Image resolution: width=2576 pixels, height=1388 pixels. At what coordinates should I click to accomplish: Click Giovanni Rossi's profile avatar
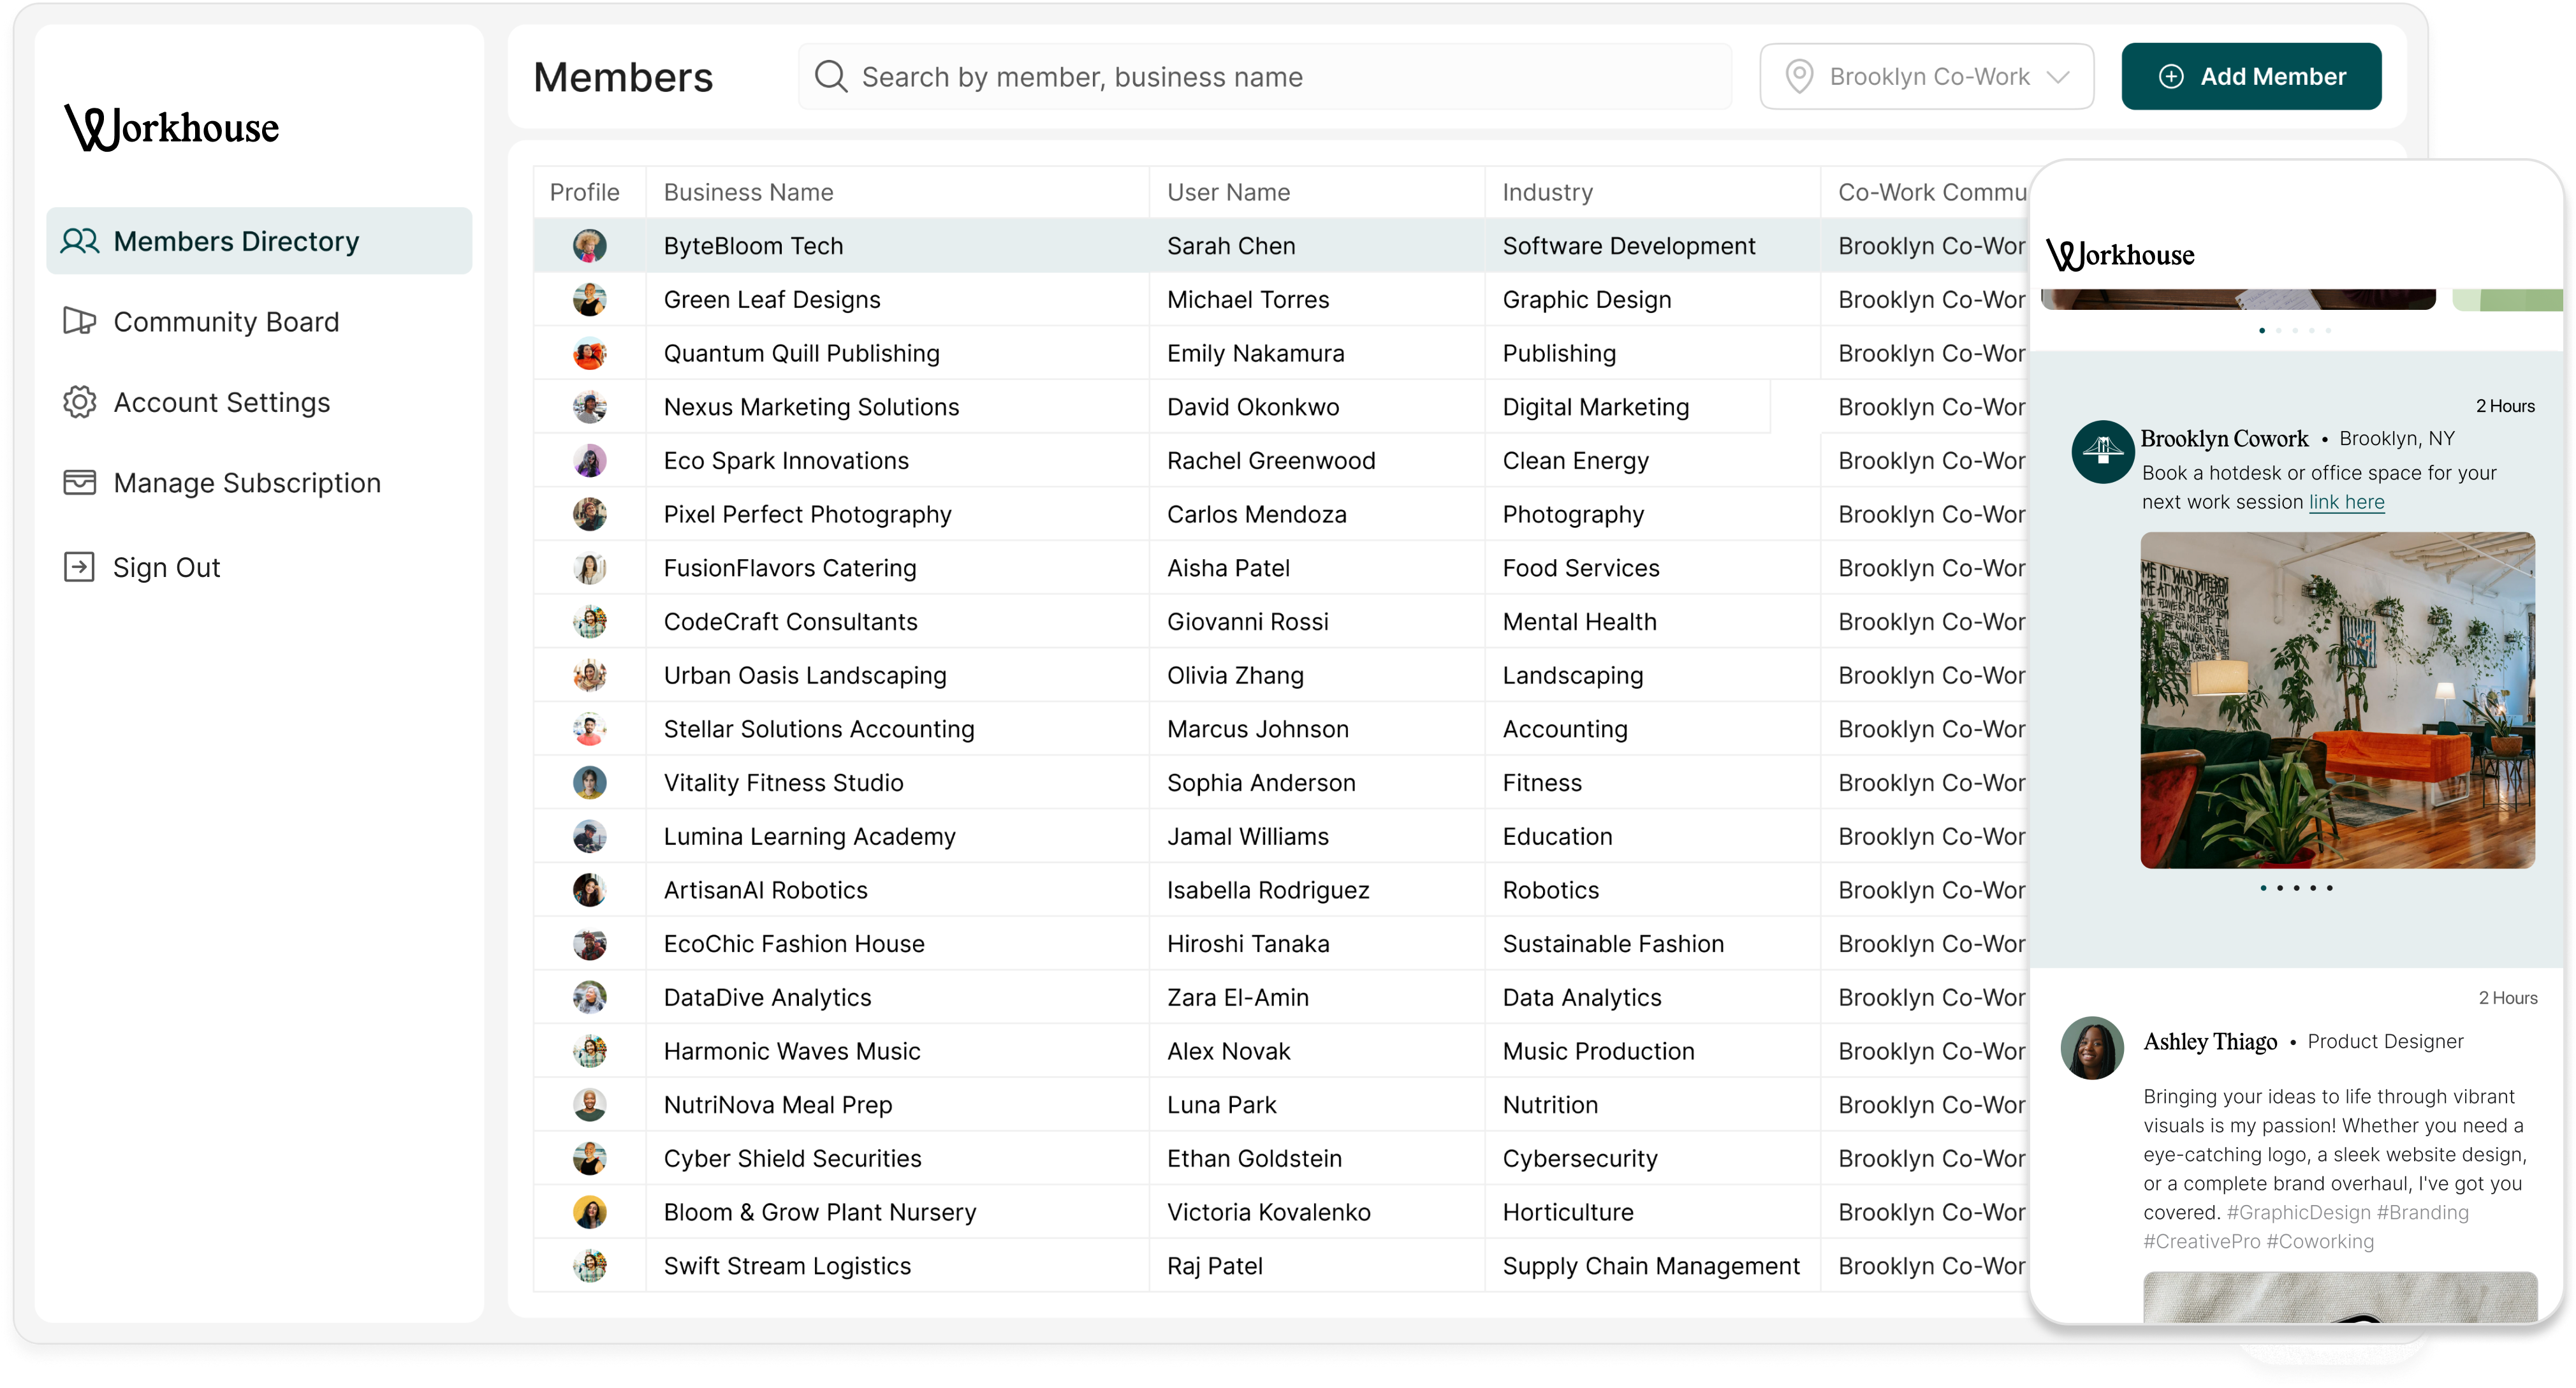pos(590,622)
